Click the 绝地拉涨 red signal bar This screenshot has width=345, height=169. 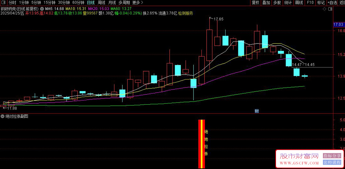[202, 144]
